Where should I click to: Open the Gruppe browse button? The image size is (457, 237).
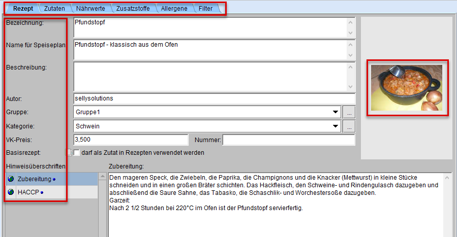[349, 112]
